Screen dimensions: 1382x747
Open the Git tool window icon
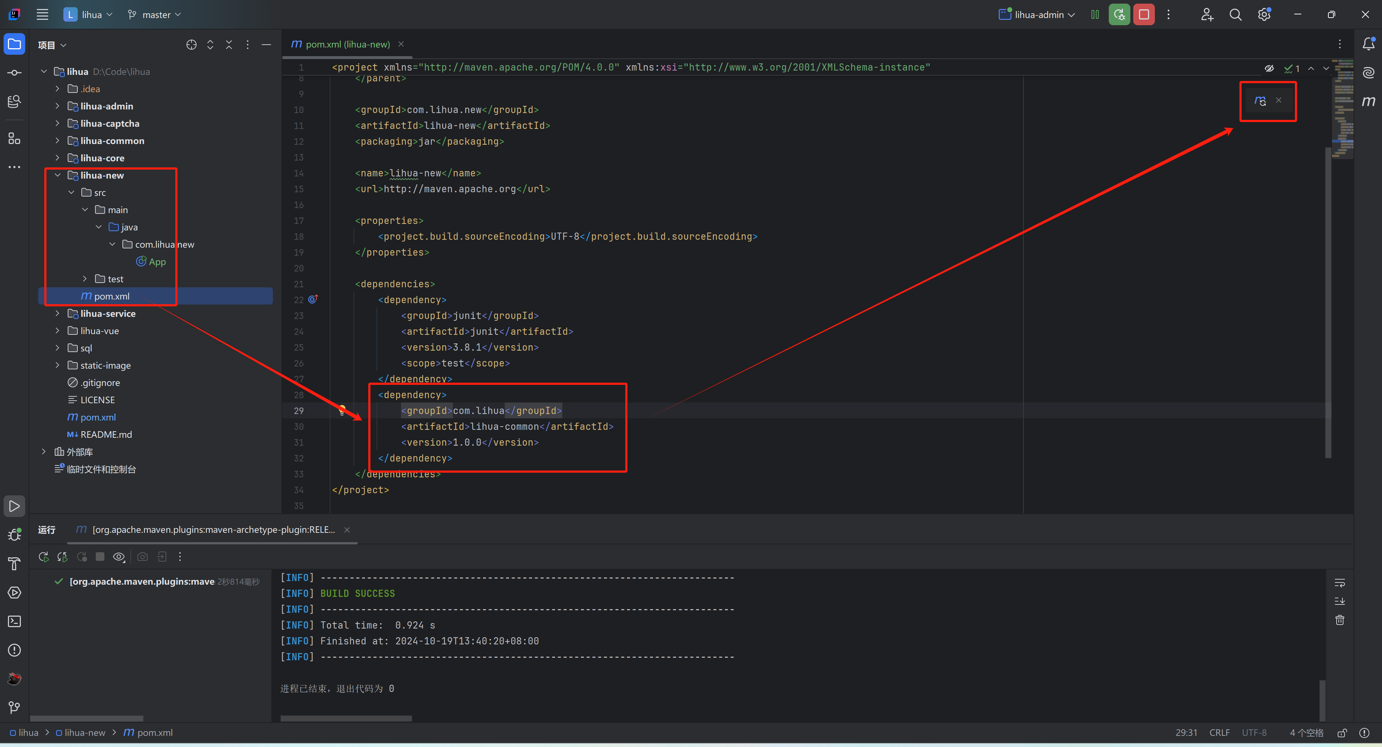click(x=14, y=708)
